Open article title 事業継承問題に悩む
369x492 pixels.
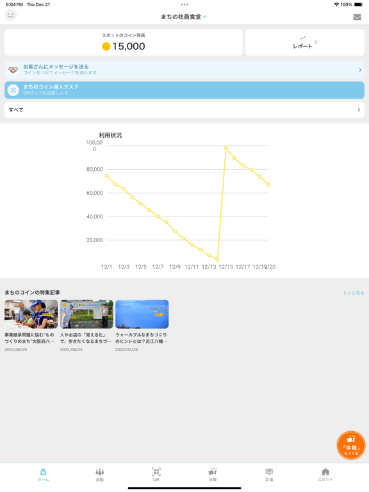click(29, 338)
